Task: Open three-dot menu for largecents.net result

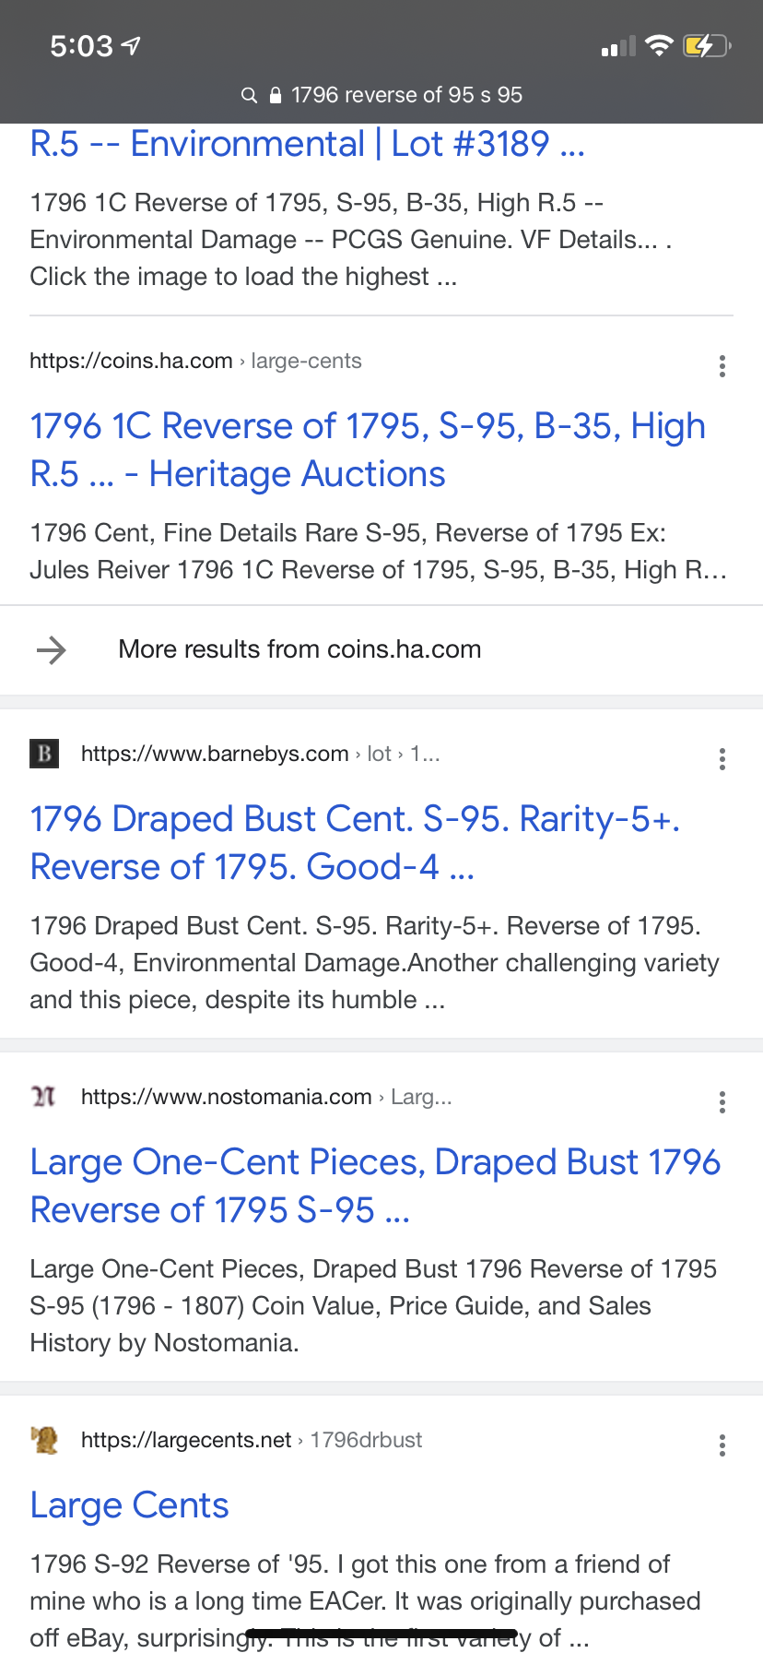Action: pos(722,1445)
